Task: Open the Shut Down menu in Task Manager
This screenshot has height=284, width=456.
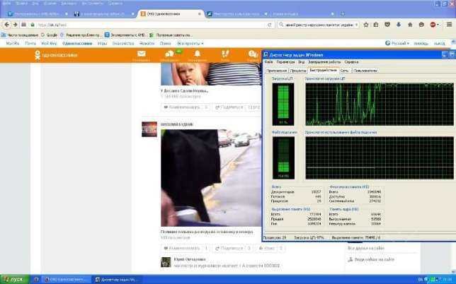Action: point(324,62)
